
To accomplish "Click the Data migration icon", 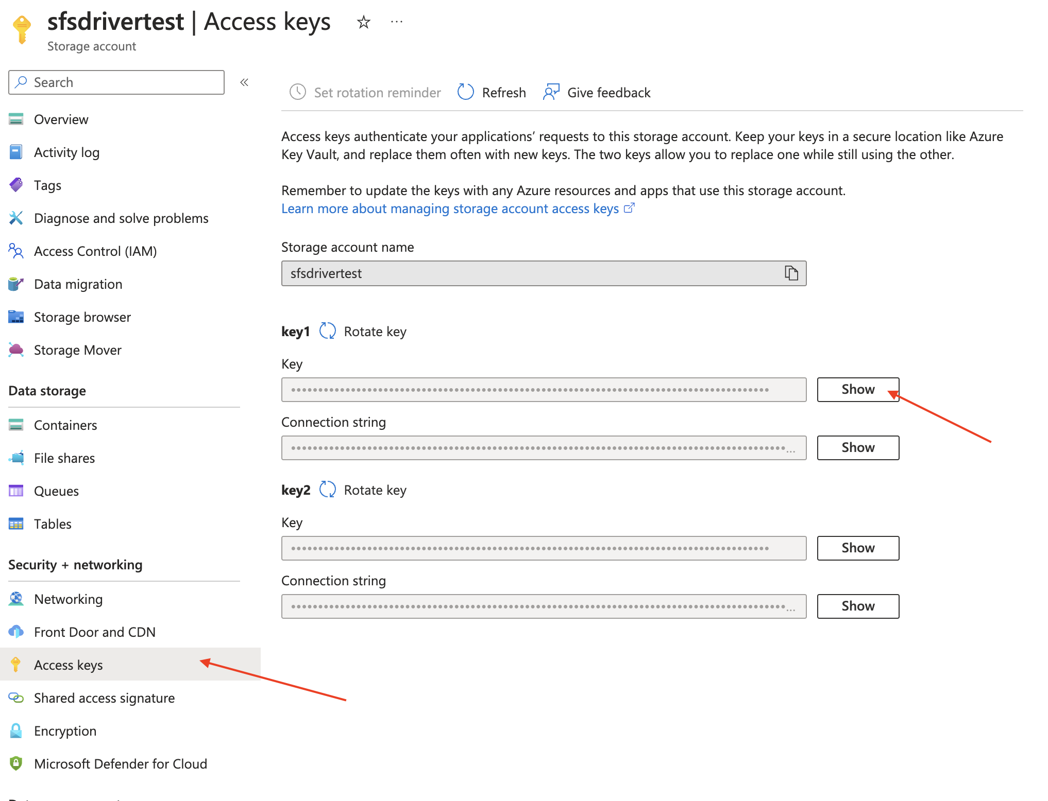I will tap(16, 284).
